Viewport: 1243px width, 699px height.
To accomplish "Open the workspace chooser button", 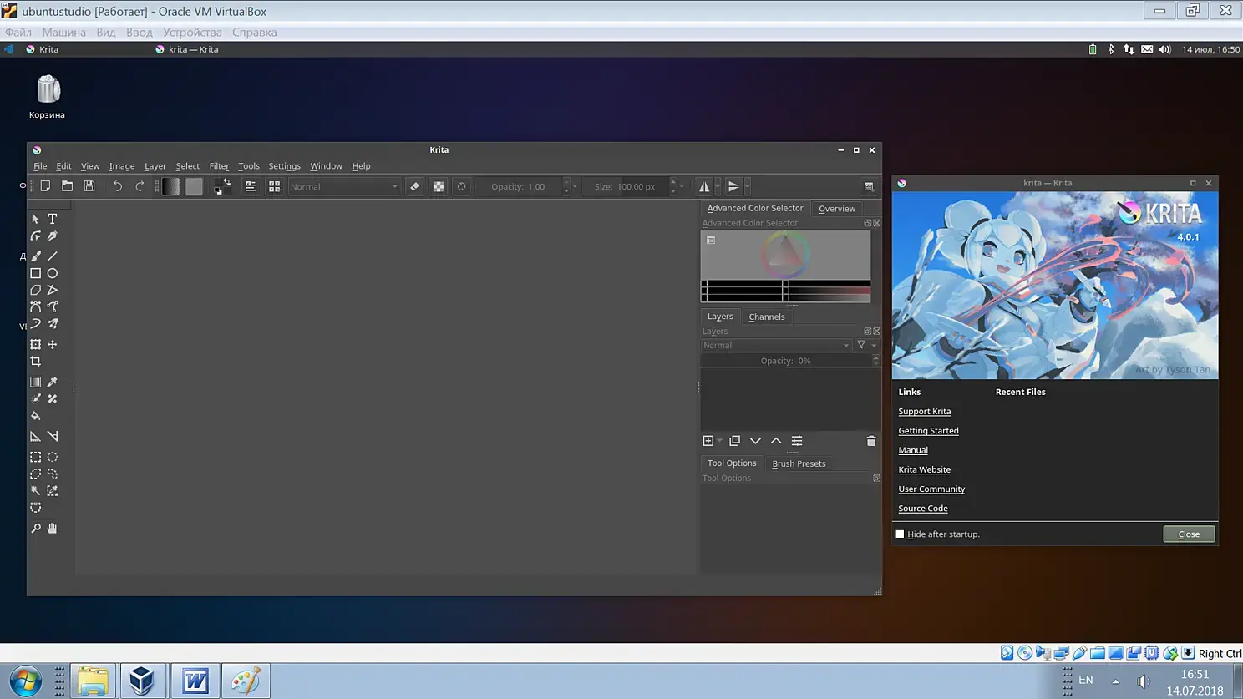I will (869, 186).
